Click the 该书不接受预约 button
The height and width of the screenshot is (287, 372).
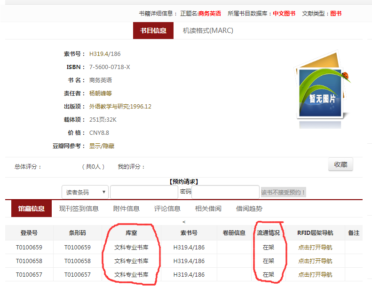[x=283, y=192]
